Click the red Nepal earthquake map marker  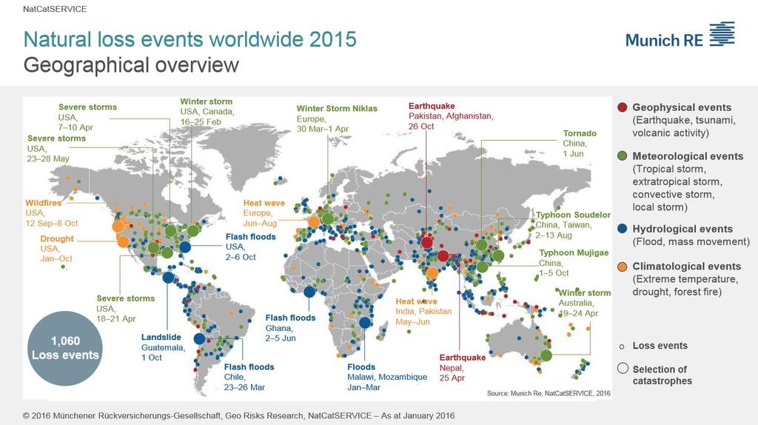tap(443, 256)
